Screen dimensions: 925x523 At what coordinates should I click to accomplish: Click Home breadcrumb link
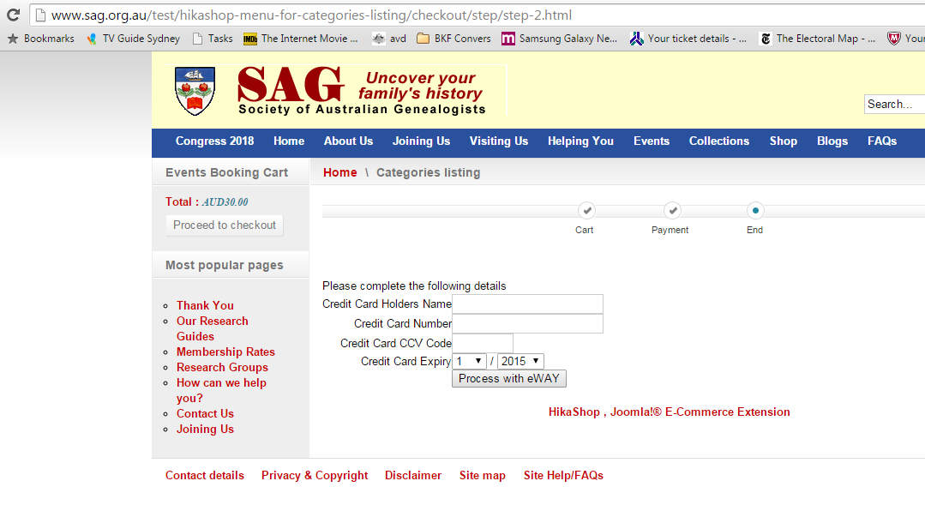[x=339, y=172]
